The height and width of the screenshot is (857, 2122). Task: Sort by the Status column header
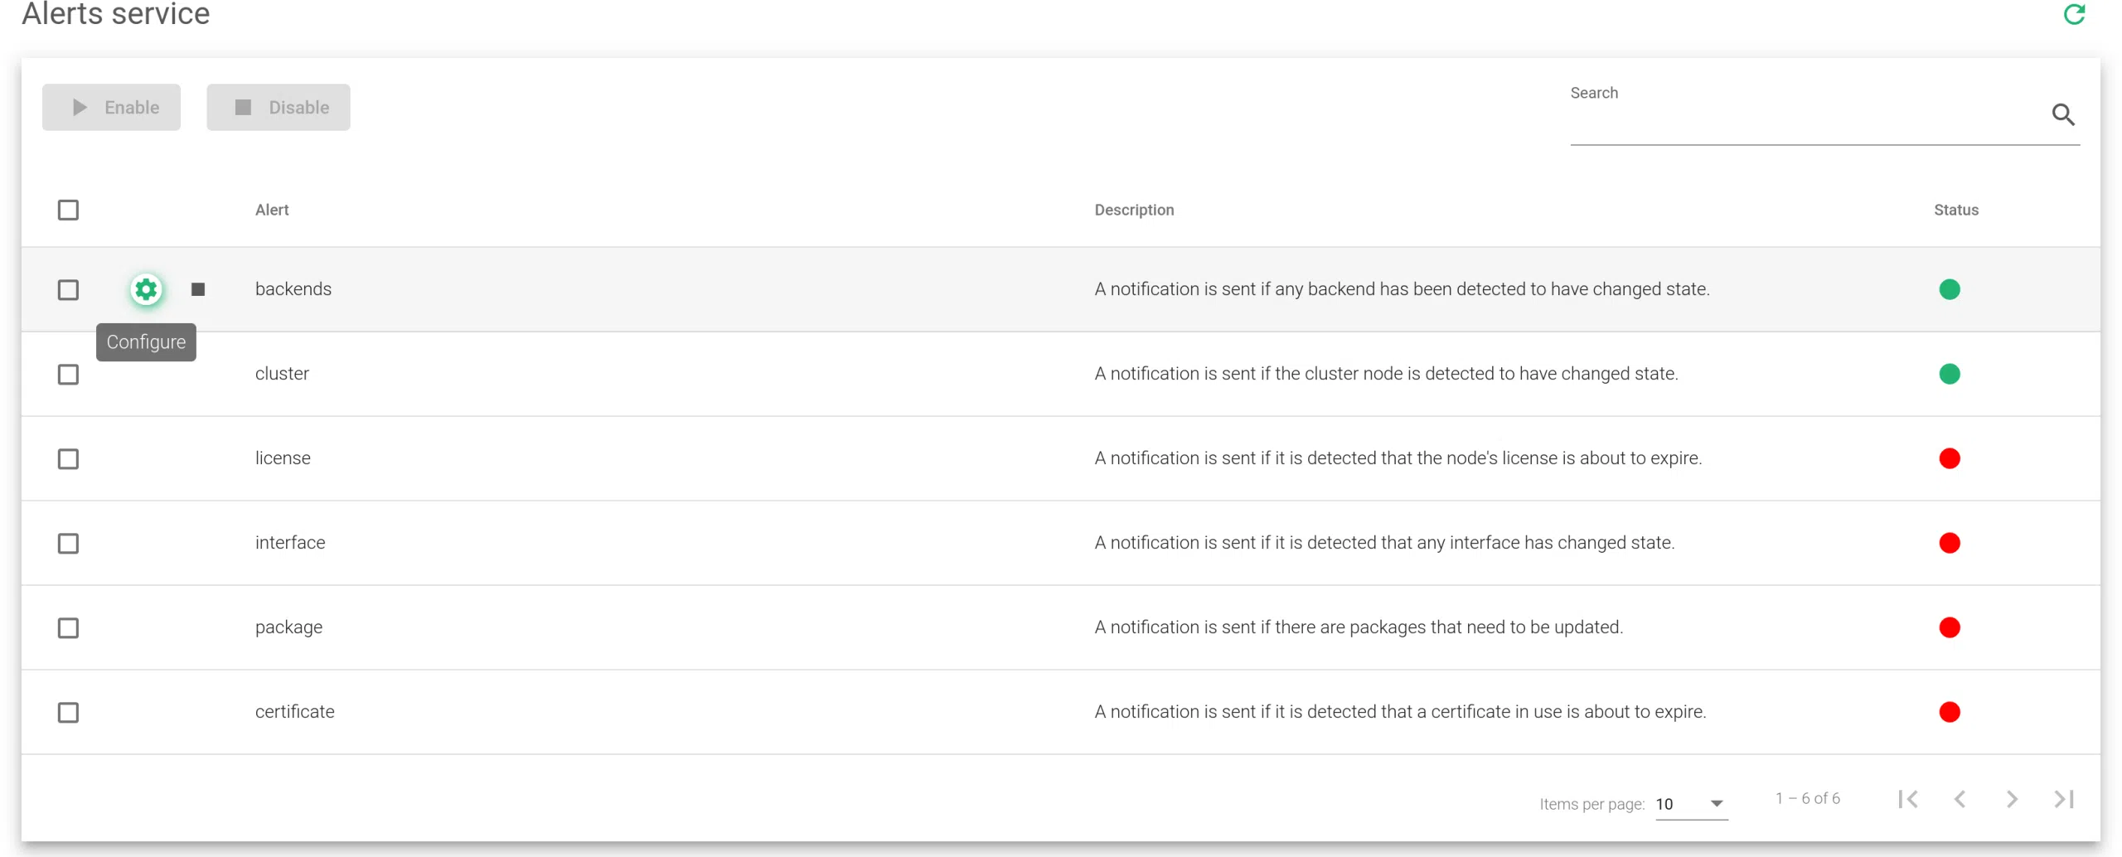(1955, 210)
